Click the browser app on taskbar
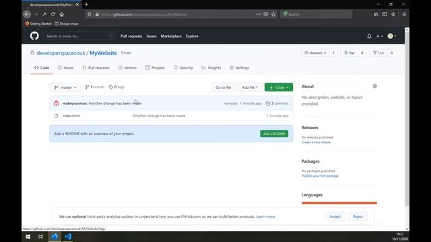Viewport: 431px width, 242px height. [55, 237]
